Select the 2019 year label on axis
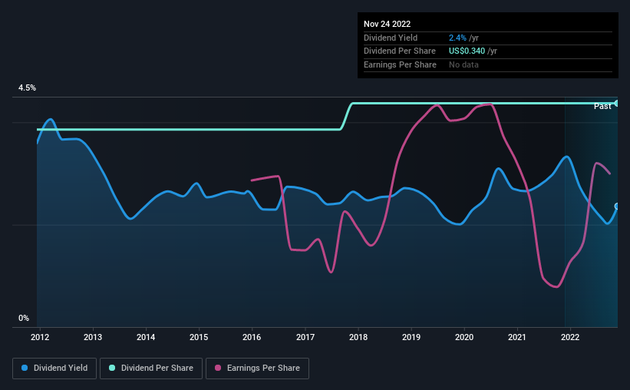 point(411,337)
